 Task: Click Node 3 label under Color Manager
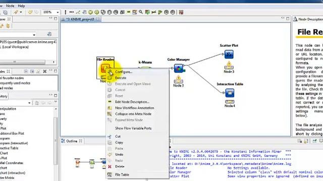click(x=178, y=85)
